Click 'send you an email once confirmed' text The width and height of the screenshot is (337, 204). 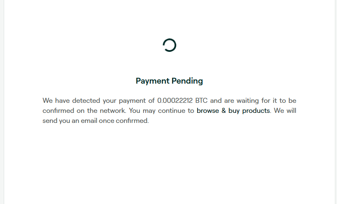(x=95, y=121)
